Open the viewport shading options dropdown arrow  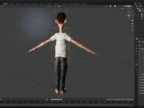point(133,6)
